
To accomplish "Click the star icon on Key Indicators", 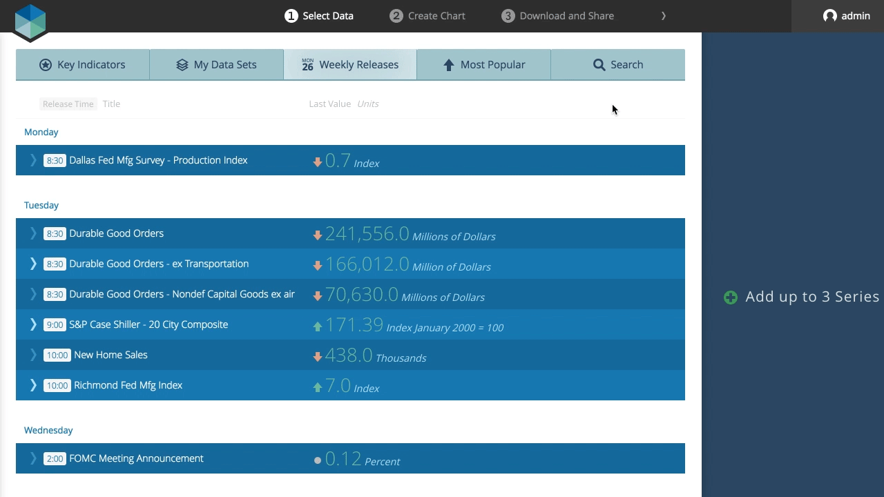I will tap(46, 65).
